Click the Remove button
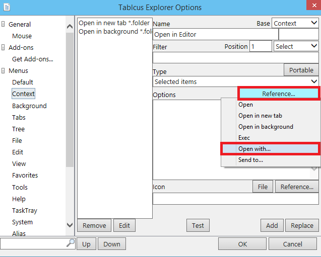The height and width of the screenshot is (257, 321). point(94,225)
